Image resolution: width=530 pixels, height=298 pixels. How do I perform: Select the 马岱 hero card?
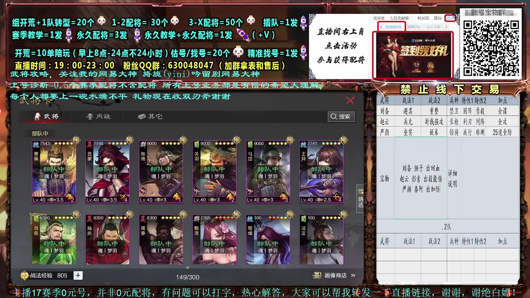[x=267, y=171]
